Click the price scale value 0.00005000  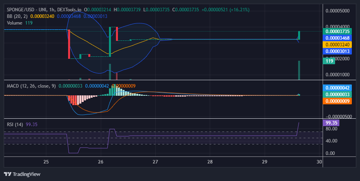click(x=337, y=11)
